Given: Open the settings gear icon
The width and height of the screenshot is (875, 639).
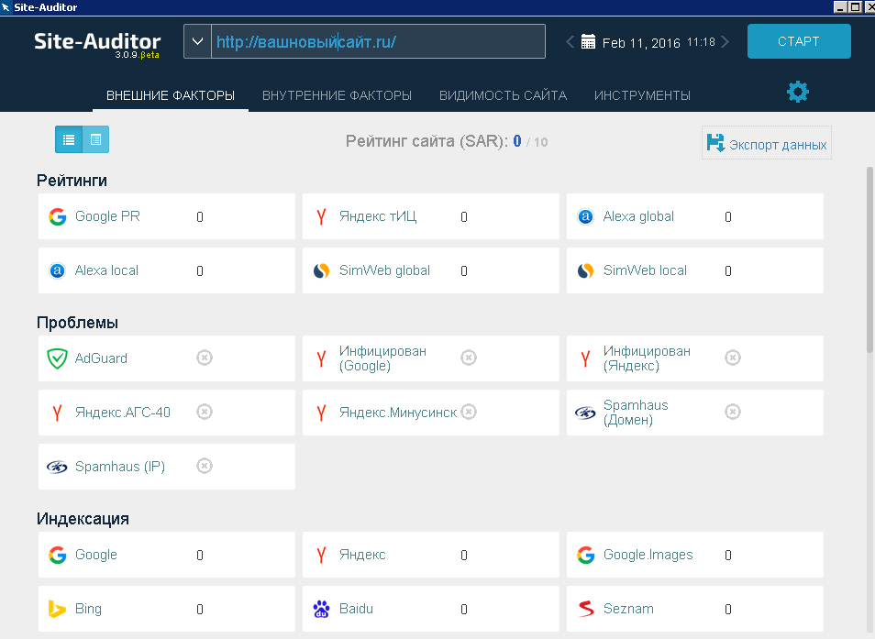Looking at the screenshot, I should click(797, 92).
